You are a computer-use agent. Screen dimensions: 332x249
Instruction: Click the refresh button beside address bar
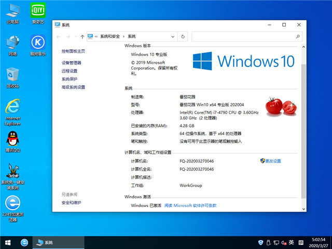pyautogui.click(x=182, y=36)
